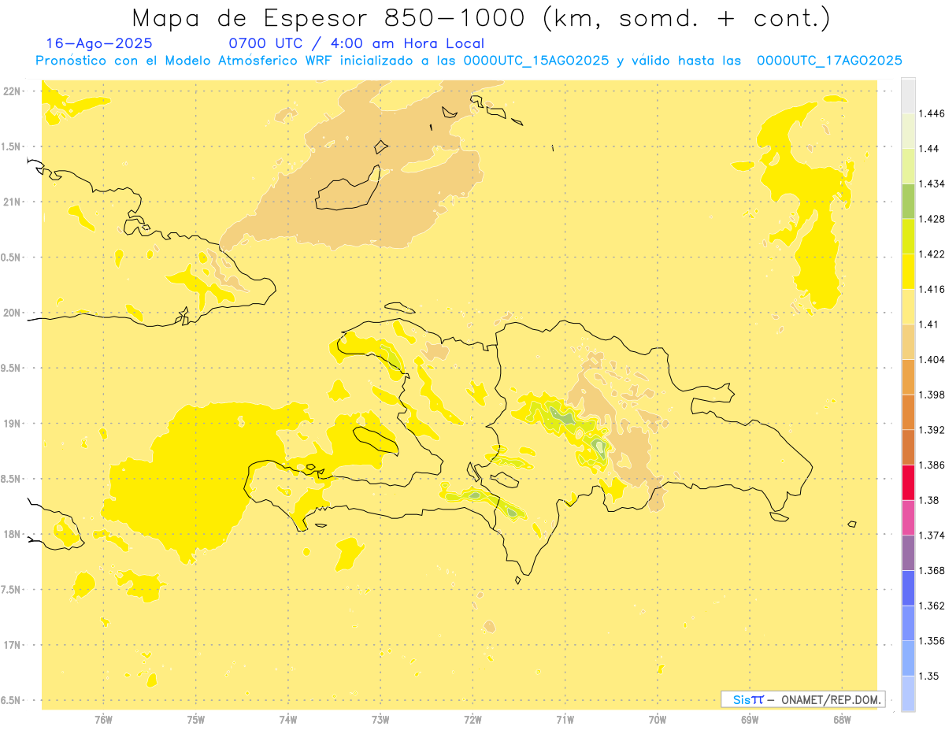Select the date label '16-Ago-2025'

99,43
